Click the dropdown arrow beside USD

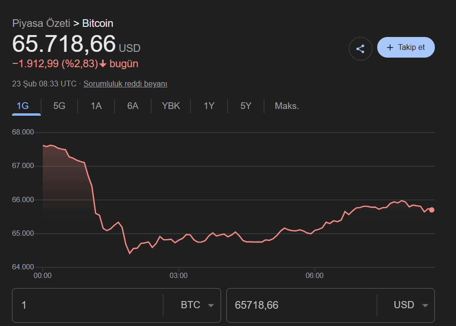425,305
